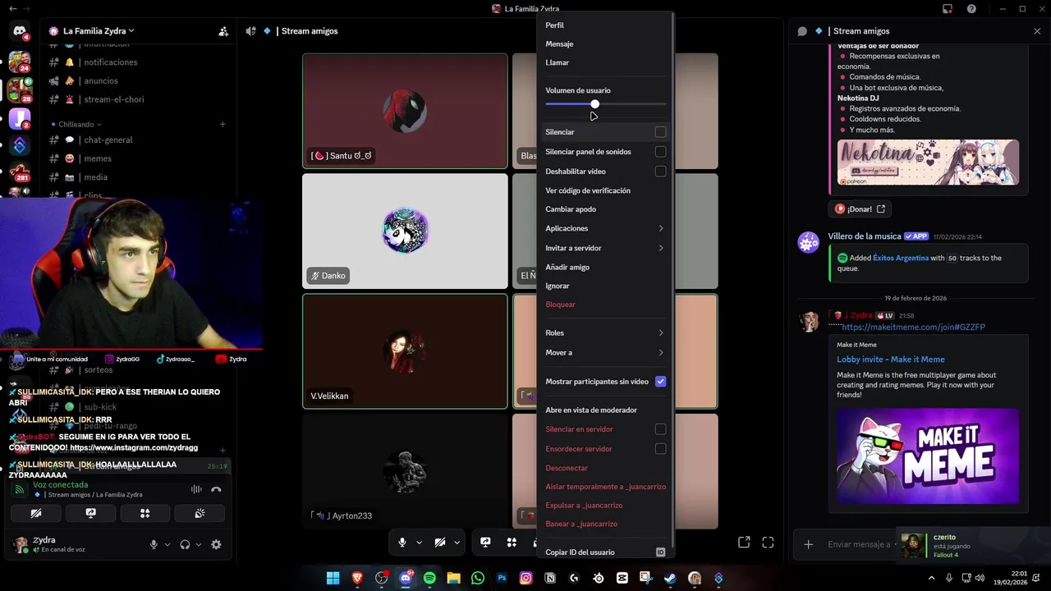The height and width of the screenshot is (591, 1051).
Task: Expand the Invitar a servidor submenu
Action: 605,248
